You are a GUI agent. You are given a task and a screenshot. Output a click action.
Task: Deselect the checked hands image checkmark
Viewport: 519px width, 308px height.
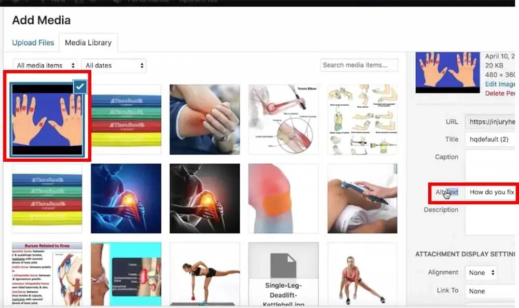click(80, 87)
